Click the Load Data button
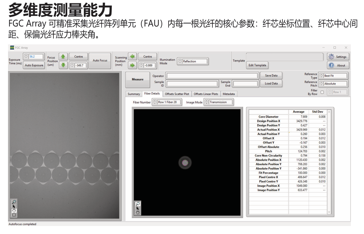 271,83
